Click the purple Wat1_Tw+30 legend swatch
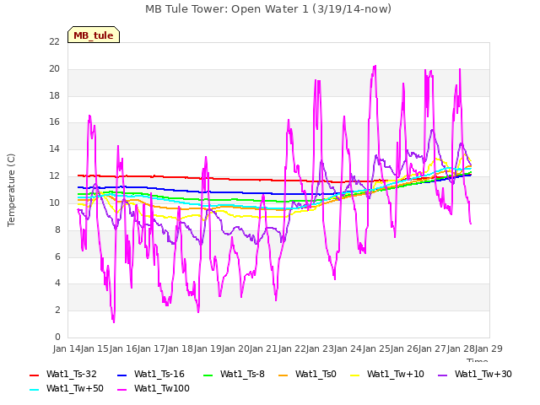Viewport: 540px width, 405px height. pos(442,375)
